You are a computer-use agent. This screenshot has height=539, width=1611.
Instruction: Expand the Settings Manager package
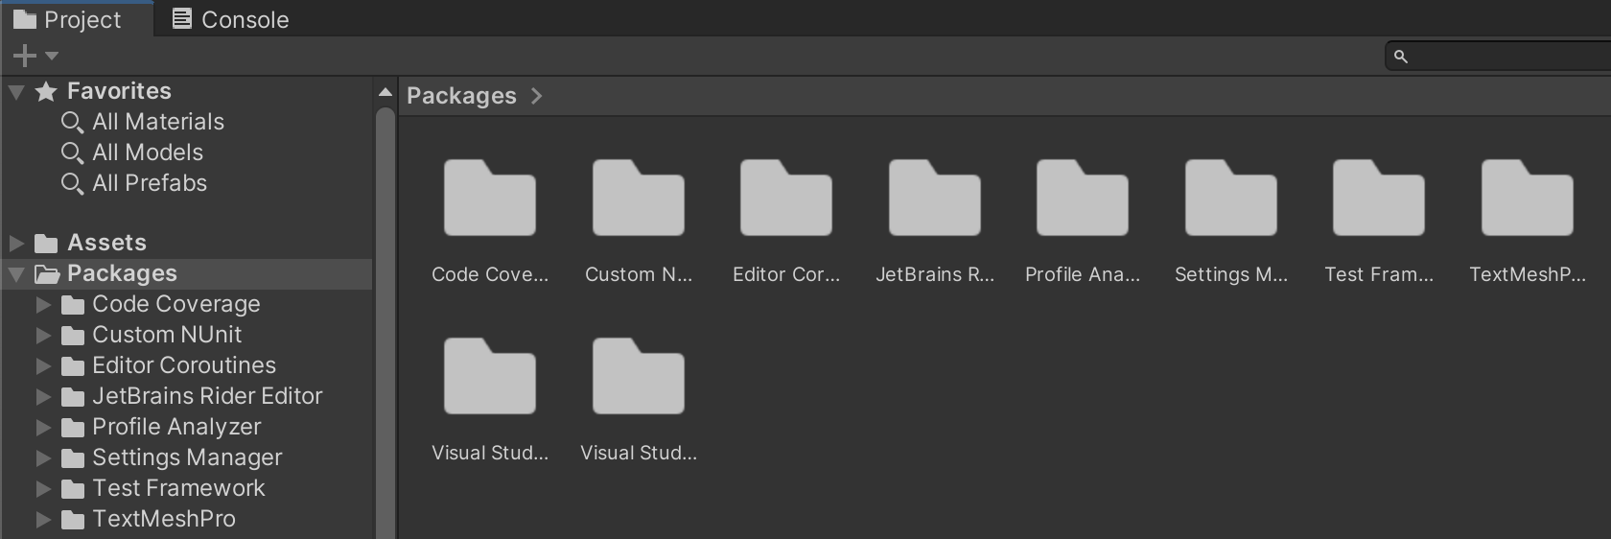[x=43, y=458]
